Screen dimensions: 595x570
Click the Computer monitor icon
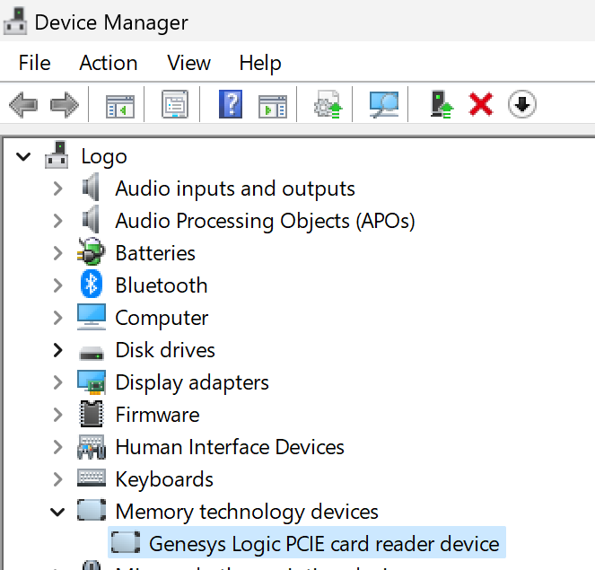(92, 317)
